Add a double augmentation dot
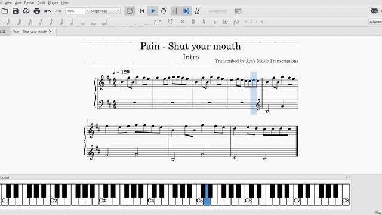The image size is (382, 215). click(126, 24)
